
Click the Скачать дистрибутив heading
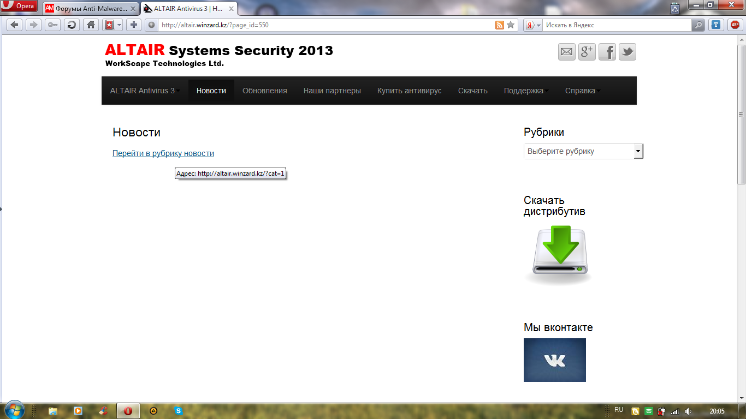tap(554, 206)
